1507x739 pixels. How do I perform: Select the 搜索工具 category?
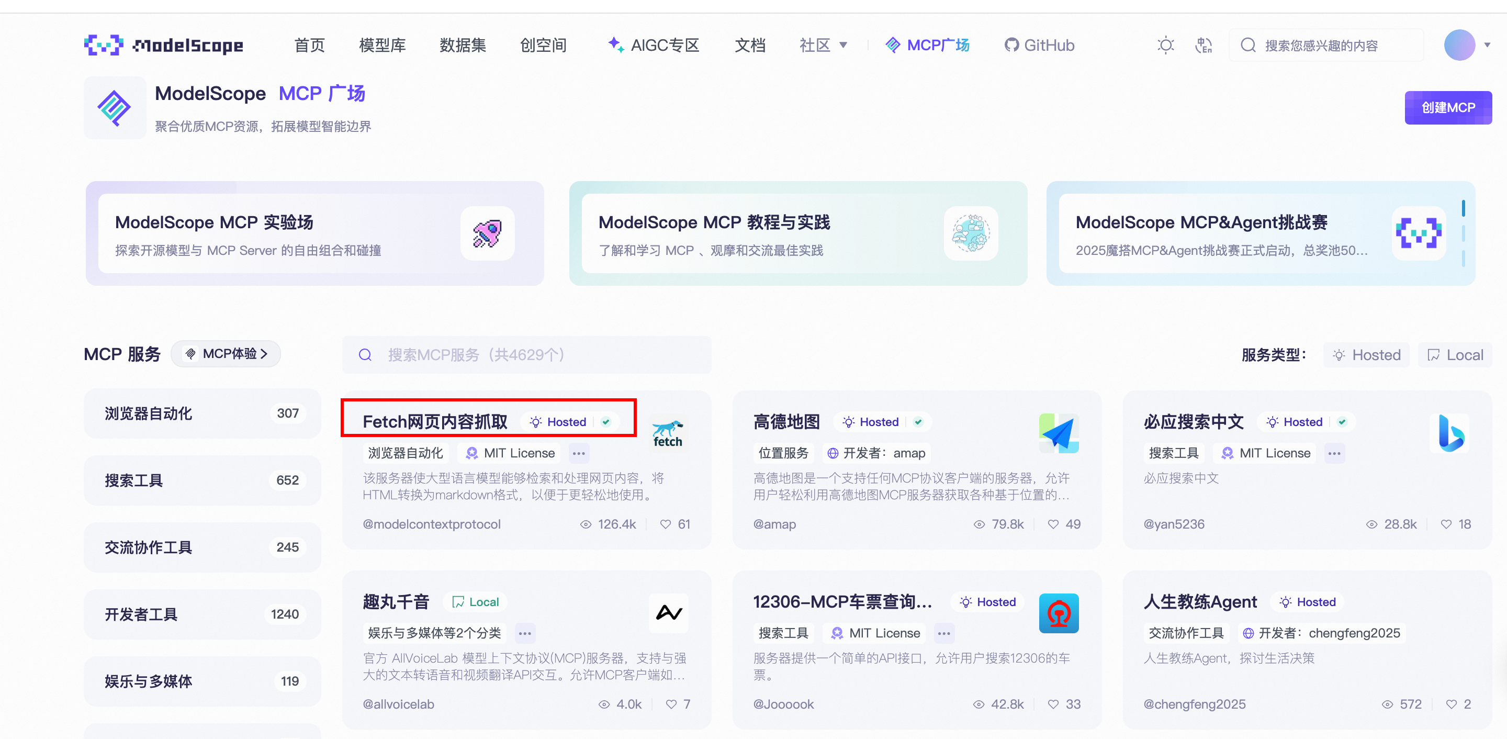[x=203, y=480]
